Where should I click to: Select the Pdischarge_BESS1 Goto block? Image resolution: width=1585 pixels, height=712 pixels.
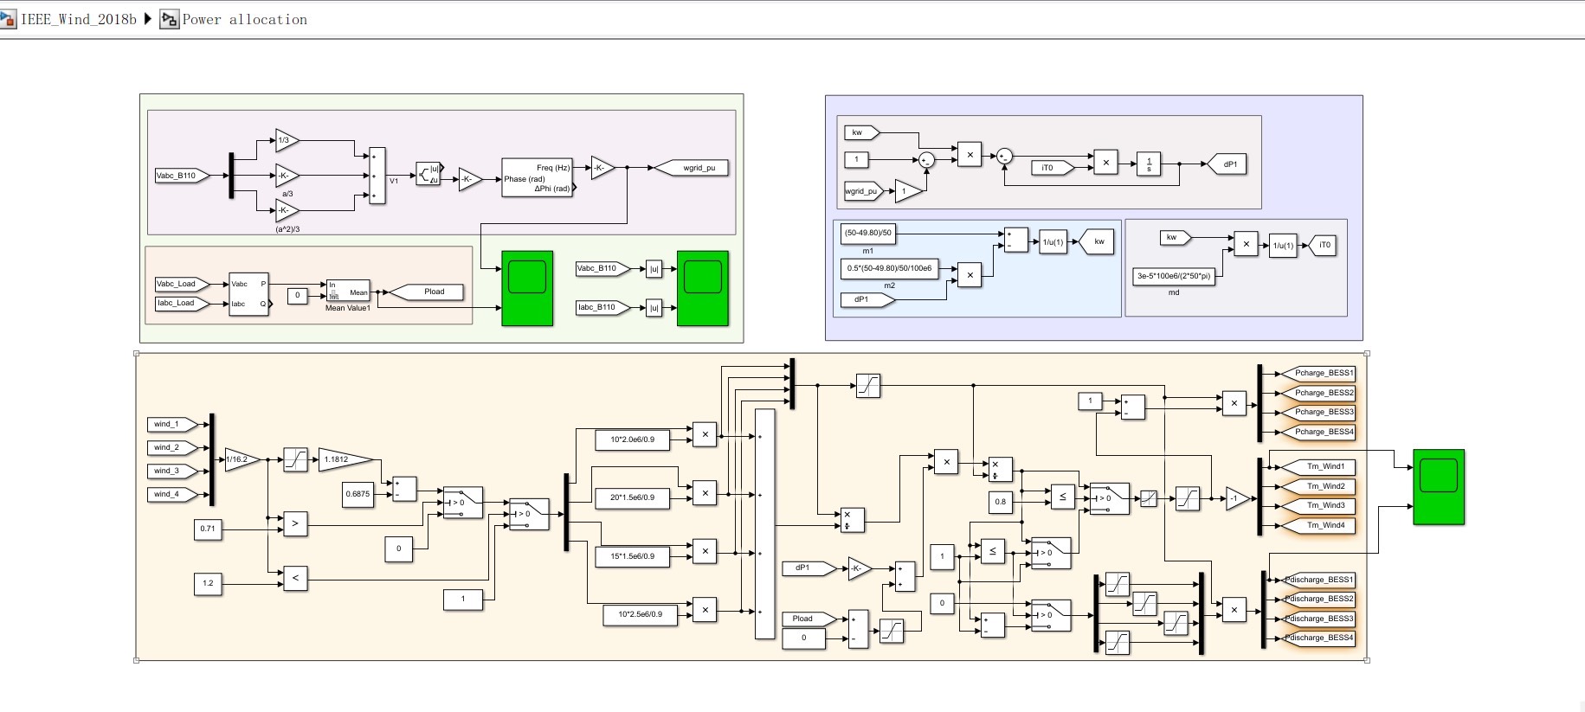(x=1319, y=580)
